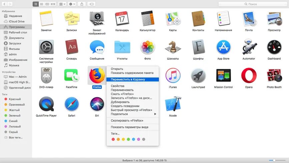Select the iTunes music icon
The width and height of the screenshot is (289, 163).
(173, 76)
